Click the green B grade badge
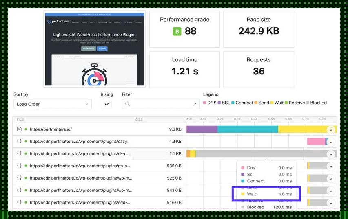The height and width of the screenshot is (219, 348). coord(177,31)
